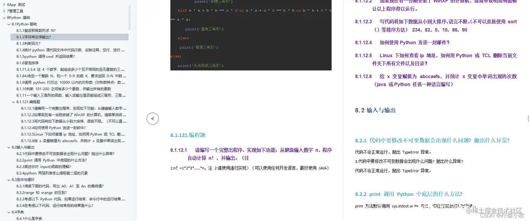Viewport: 529px width, 221px height.
Task: Select the 8.1.6冒泡排序 outline item
Action: [27, 63]
